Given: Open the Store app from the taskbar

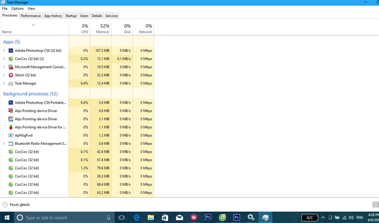Looking at the screenshot, I should click(165, 218).
